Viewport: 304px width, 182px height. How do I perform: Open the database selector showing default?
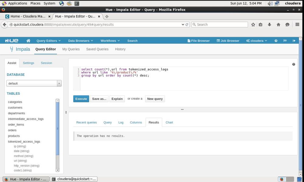tap(34, 84)
